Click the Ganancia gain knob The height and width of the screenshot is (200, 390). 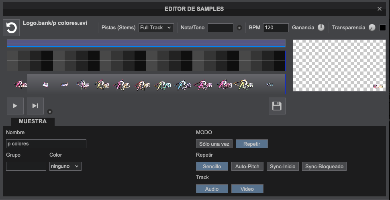[321, 28]
